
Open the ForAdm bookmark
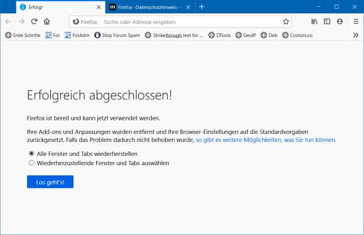click(x=77, y=35)
